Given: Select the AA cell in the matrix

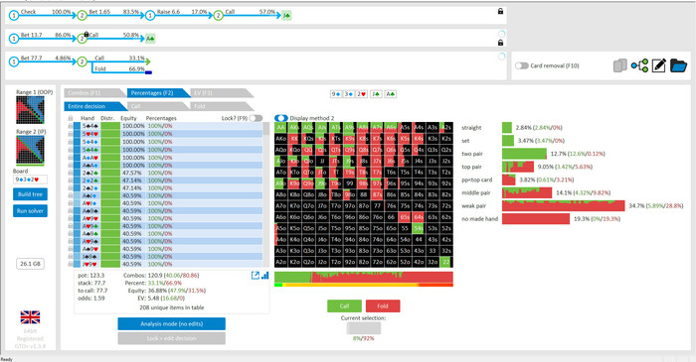Looking at the screenshot, I should click(x=280, y=128).
